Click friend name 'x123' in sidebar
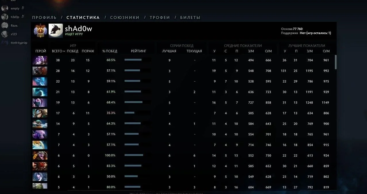Viewport: 367px width, 194px height. (x=14, y=34)
